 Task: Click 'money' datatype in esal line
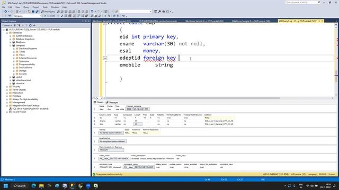pos(150,51)
